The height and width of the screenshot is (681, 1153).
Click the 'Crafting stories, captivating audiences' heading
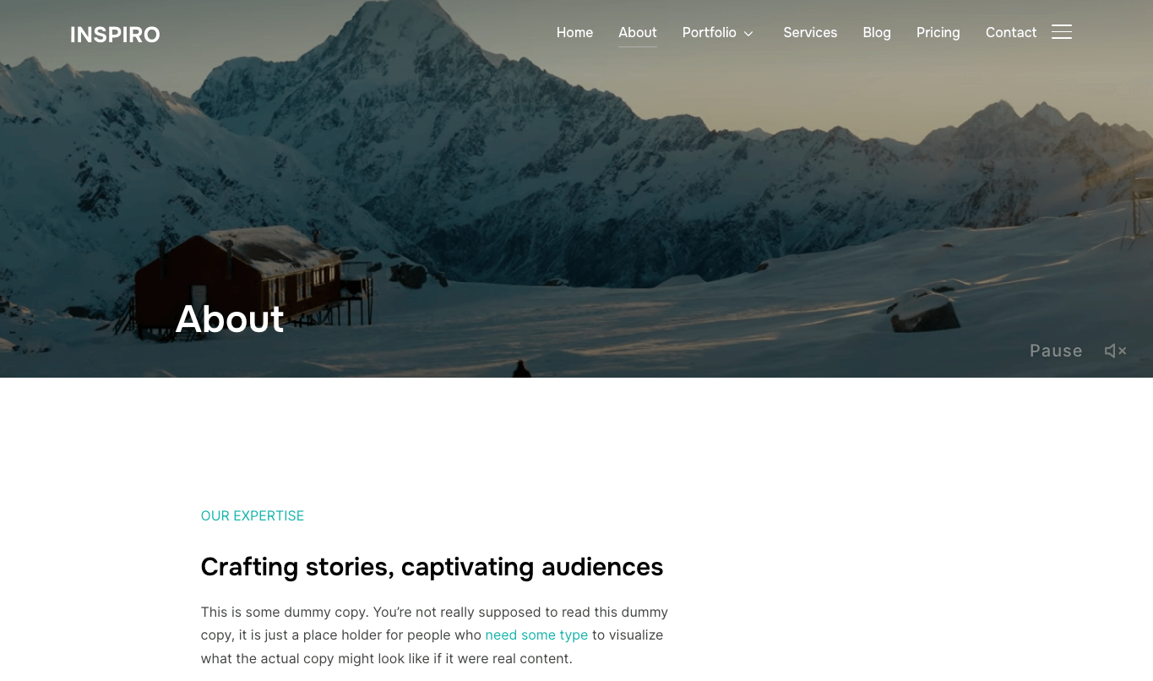pyautogui.click(x=432, y=566)
